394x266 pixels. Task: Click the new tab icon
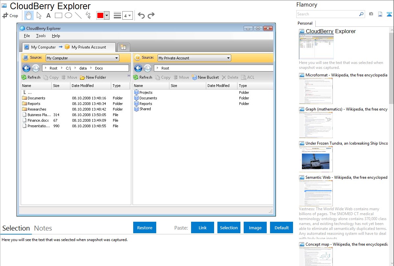pyautogui.click(x=123, y=47)
